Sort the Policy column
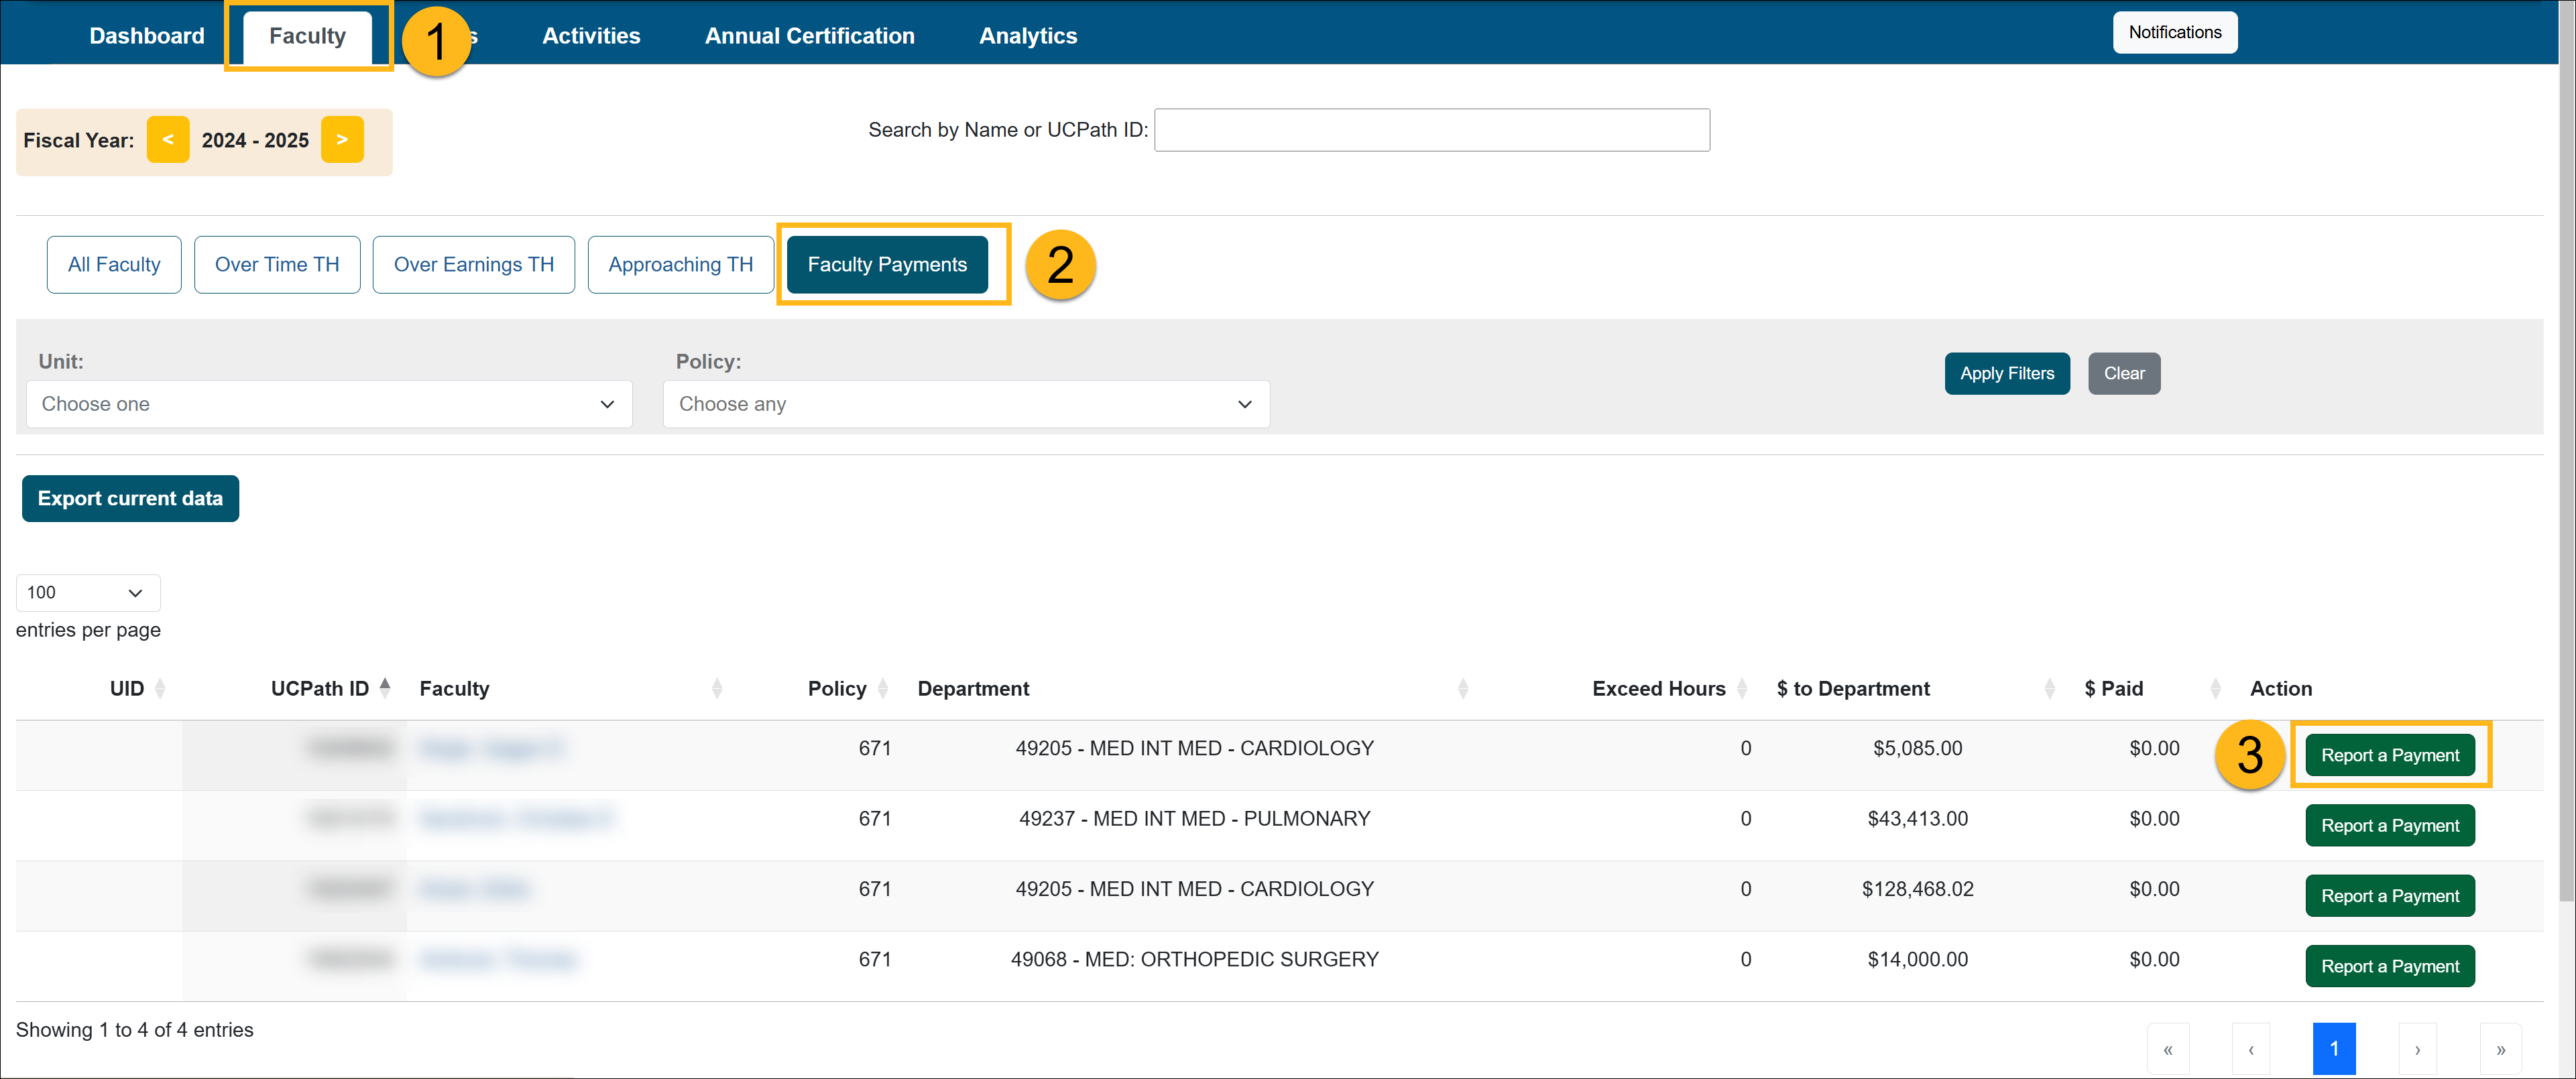The image size is (2576, 1079). tap(883, 688)
